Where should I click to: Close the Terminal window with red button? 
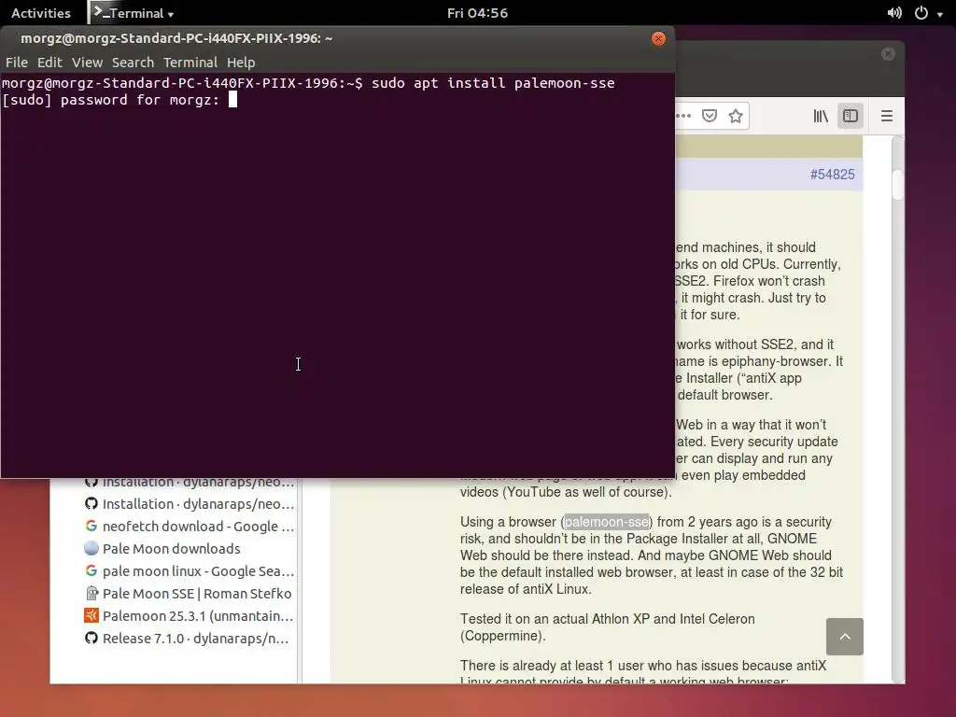pyautogui.click(x=658, y=38)
